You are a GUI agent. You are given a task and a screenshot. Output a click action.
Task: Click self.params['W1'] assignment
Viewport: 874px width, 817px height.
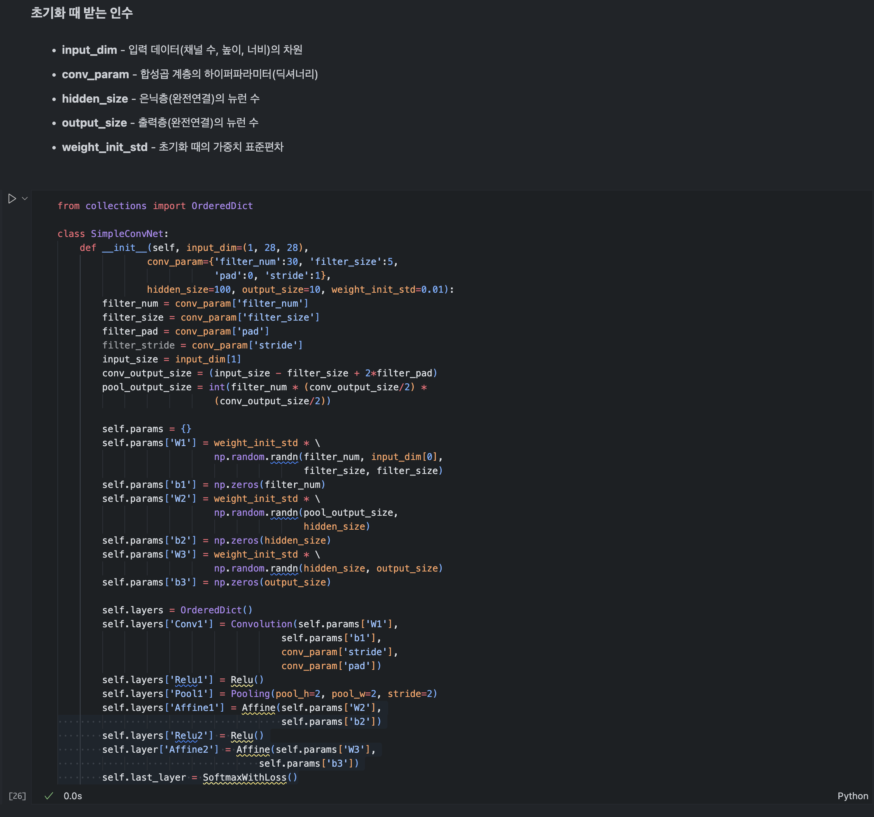tap(211, 443)
